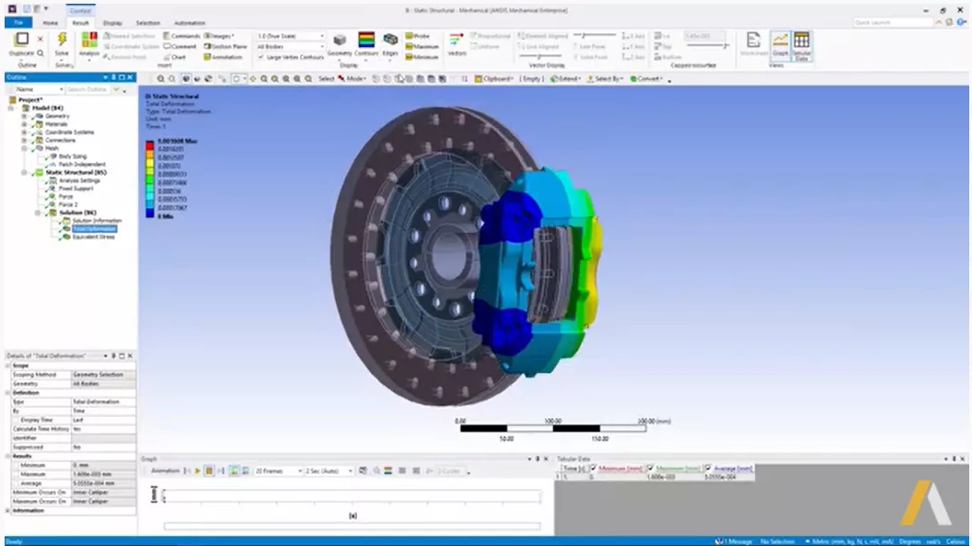Switch to the Display ribbon tab
972x546 pixels.
click(112, 23)
